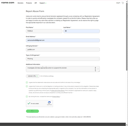Screen dimensions: 128x126
Task: Click the name.com logo
Action: [8, 3]
